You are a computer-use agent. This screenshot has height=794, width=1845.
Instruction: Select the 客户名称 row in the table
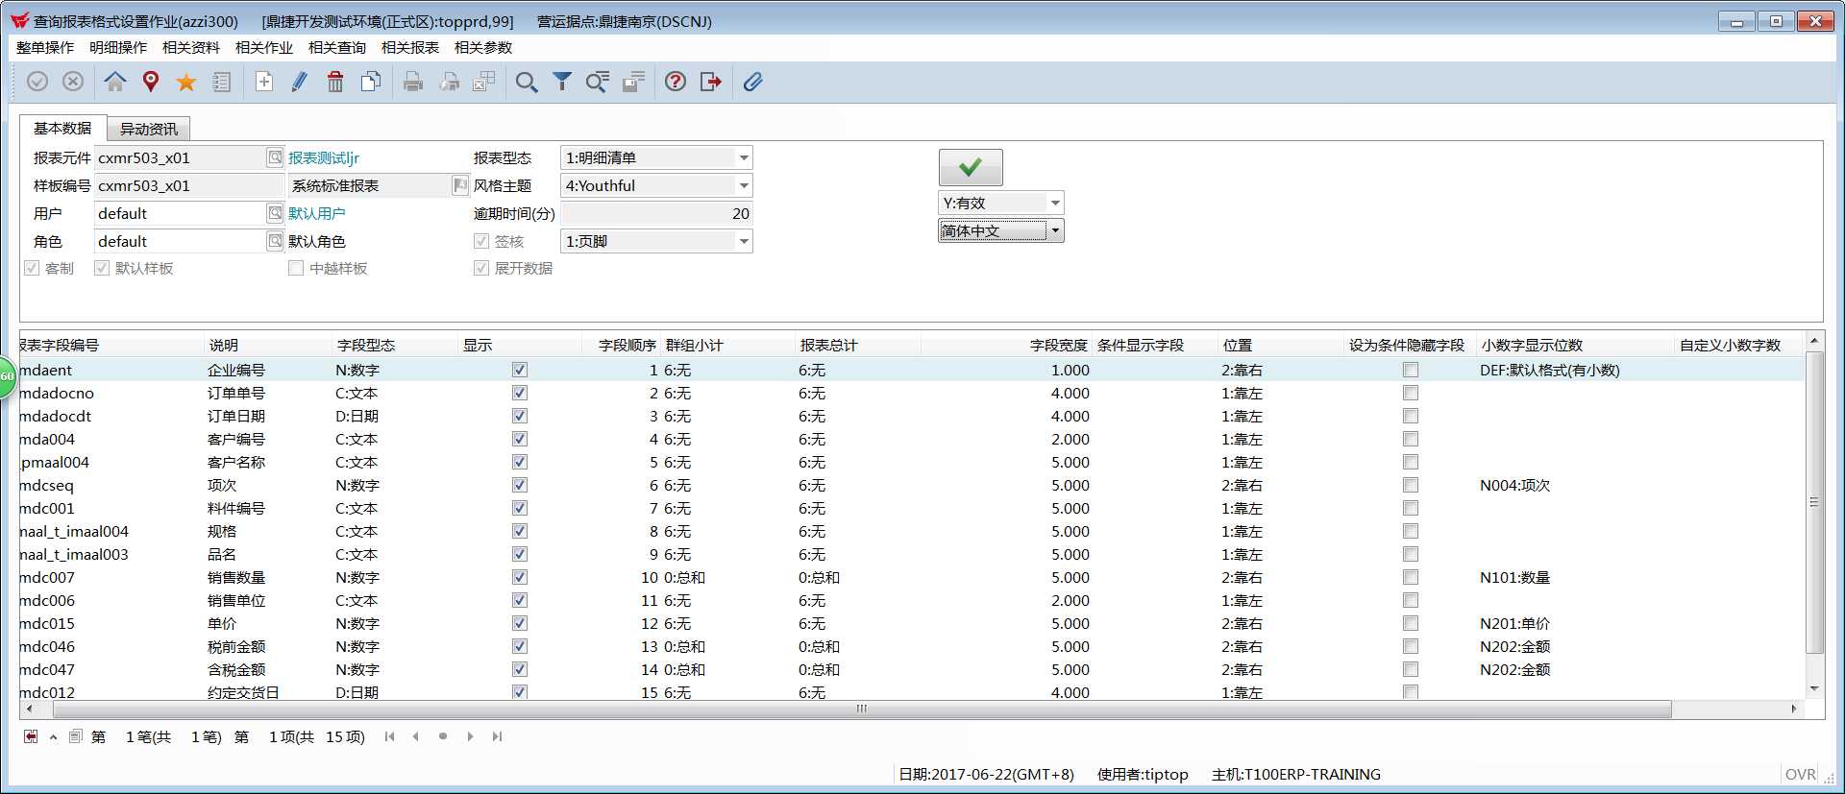click(x=911, y=462)
